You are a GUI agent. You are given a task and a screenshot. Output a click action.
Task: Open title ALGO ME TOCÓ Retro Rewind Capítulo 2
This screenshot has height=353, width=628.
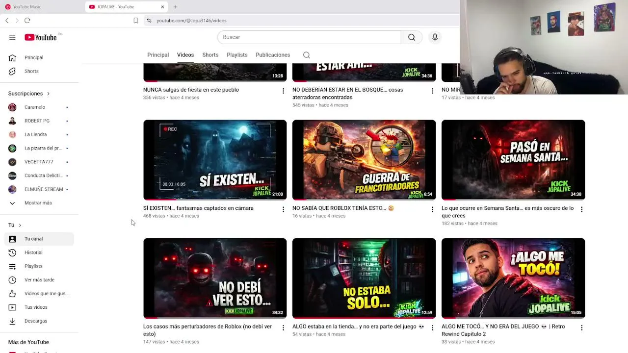click(x=503, y=330)
